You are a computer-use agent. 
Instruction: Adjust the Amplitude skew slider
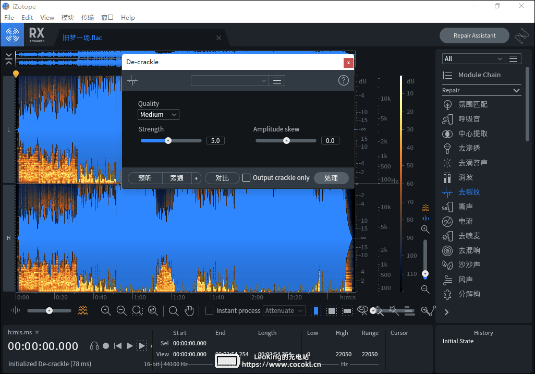(x=286, y=141)
